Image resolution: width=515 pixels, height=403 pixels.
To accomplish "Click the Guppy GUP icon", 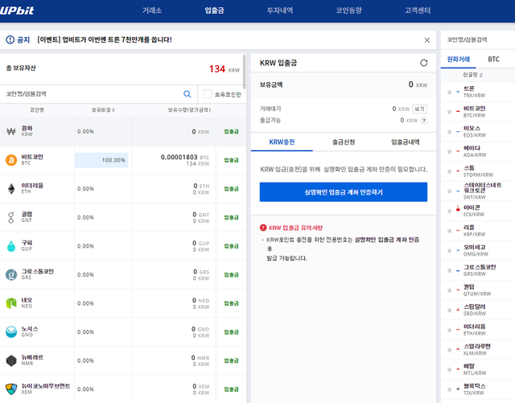I will (11, 246).
